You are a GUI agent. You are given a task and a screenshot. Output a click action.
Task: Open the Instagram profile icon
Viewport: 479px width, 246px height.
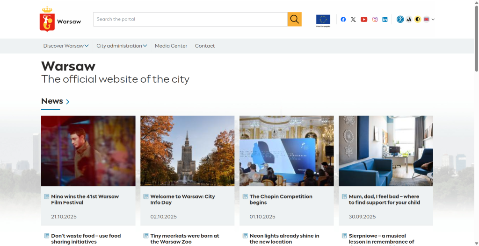pos(375,19)
